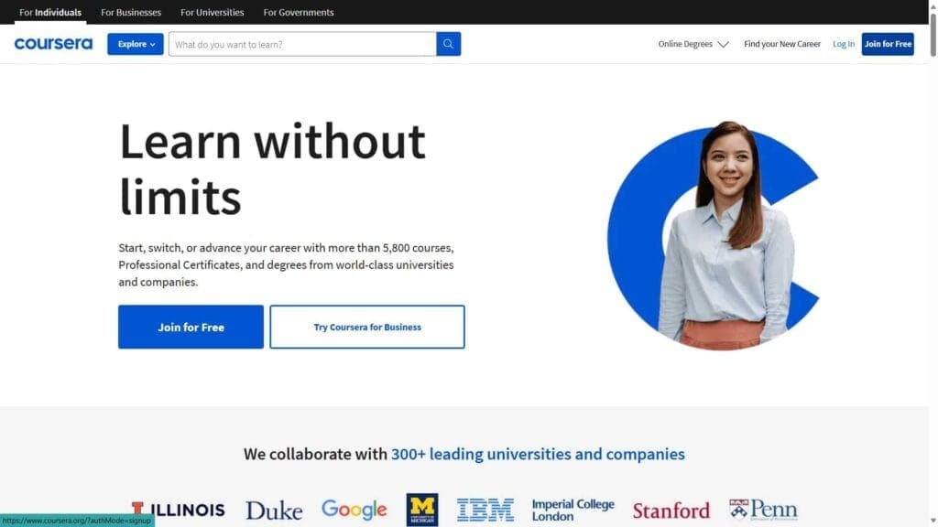Select the IBM partner logo
The height and width of the screenshot is (527, 938).
[x=485, y=509]
